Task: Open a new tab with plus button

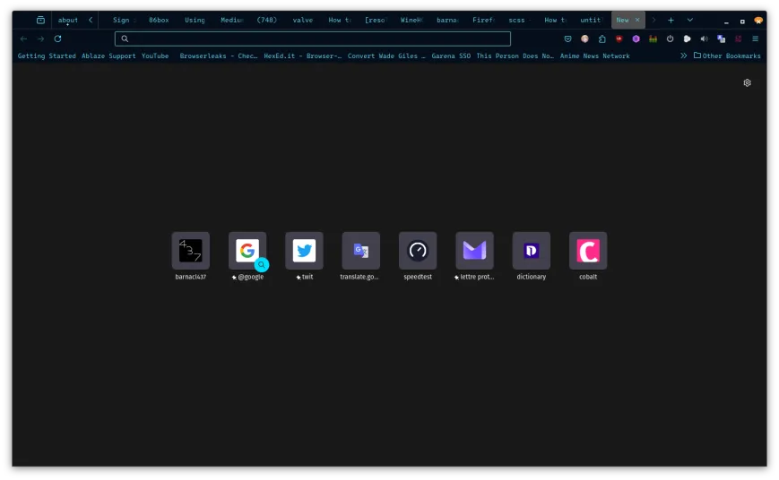Action: pos(671,21)
